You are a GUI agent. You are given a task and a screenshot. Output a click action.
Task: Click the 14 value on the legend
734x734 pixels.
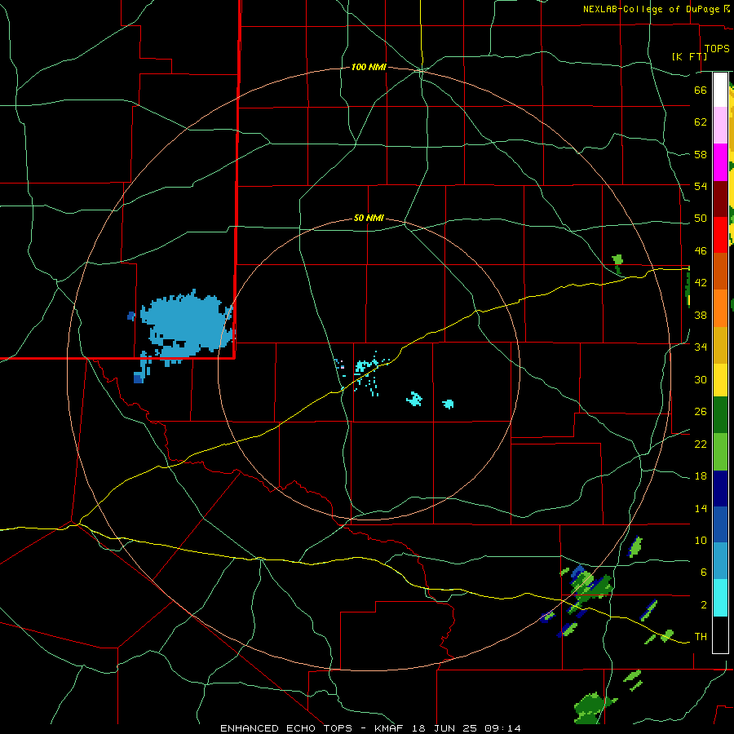pyautogui.click(x=701, y=509)
